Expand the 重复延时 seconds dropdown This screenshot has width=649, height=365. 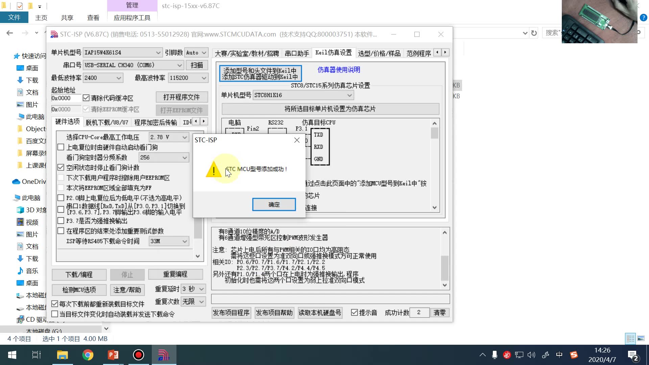201,289
